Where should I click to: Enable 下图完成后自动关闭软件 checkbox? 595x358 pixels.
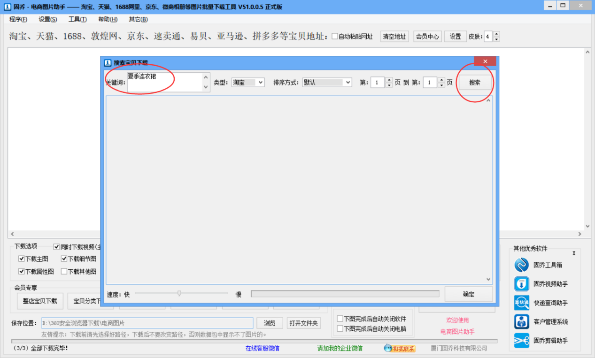coord(340,319)
